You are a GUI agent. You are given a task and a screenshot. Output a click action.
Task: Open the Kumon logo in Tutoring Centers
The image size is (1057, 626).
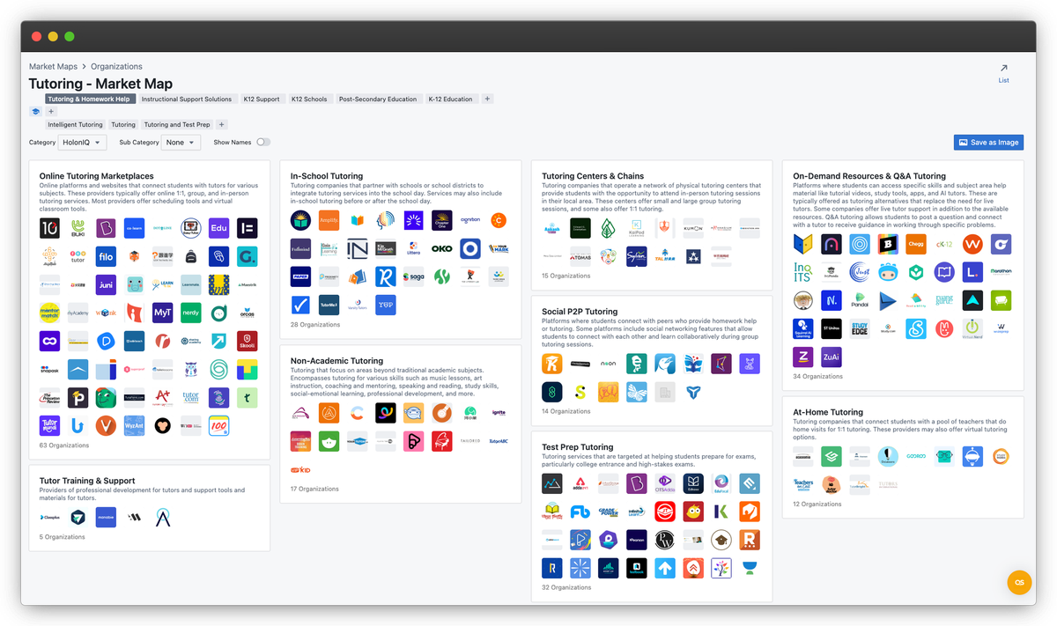692,229
